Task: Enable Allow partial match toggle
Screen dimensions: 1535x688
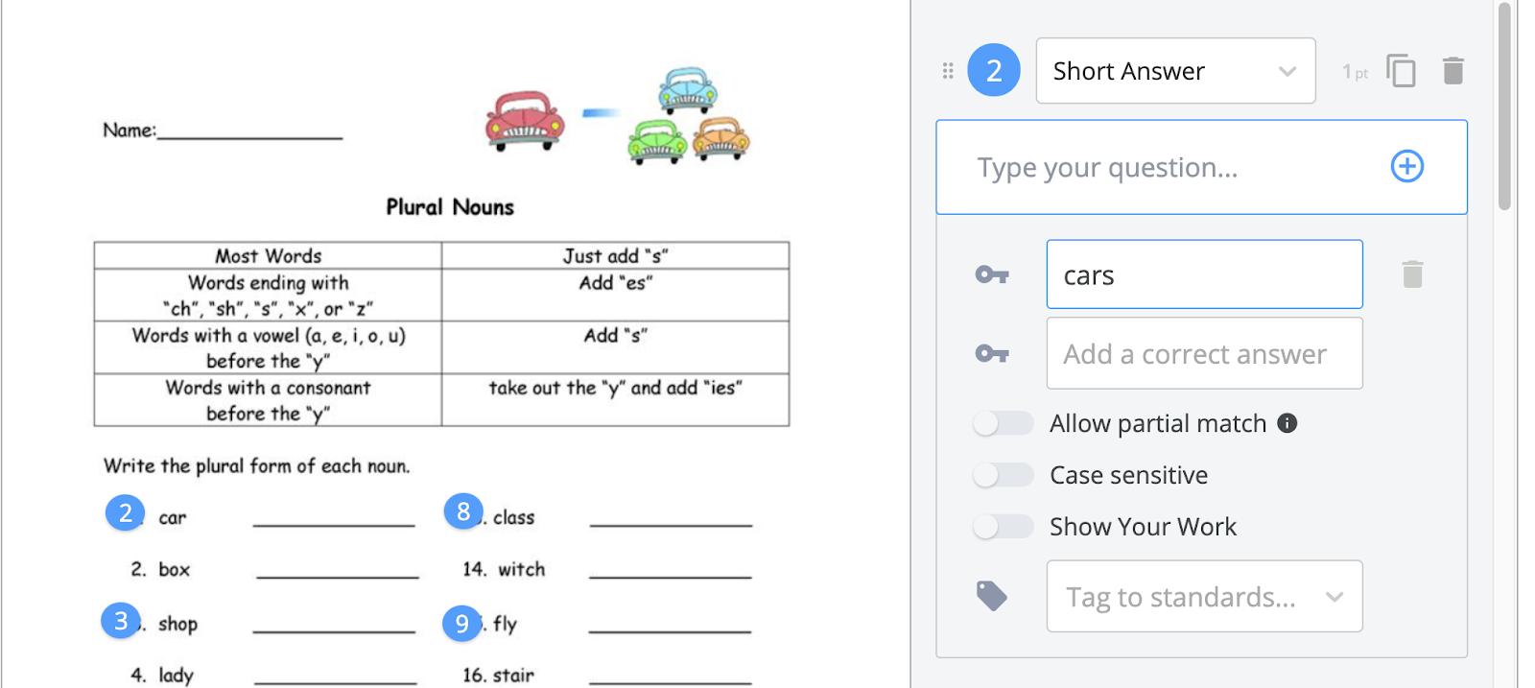Action: pyautogui.click(x=1003, y=423)
